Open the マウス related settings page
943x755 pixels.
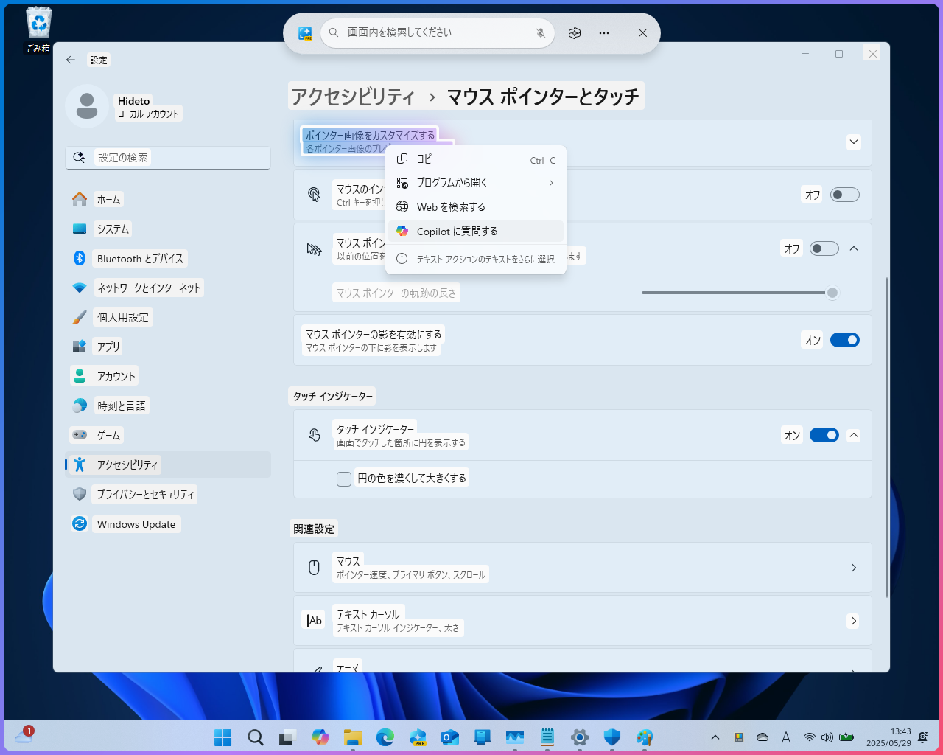pyautogui.click(x=583, y=568)
